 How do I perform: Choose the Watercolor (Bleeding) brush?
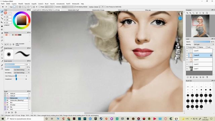coord(16,100)
